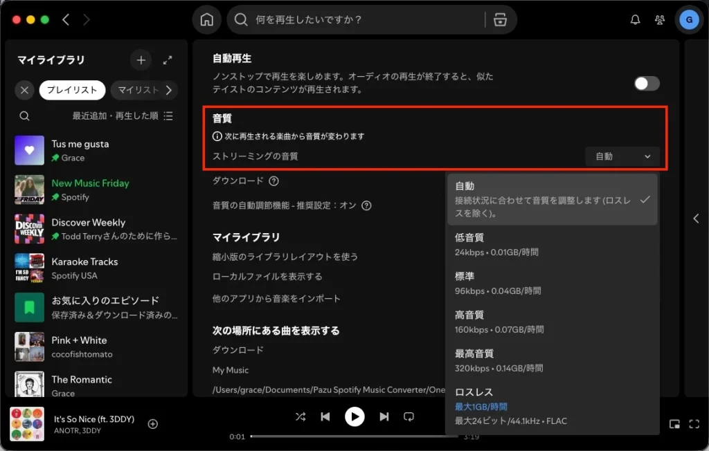Click info icon beside 音質 notice

click(x=217, y=136)
